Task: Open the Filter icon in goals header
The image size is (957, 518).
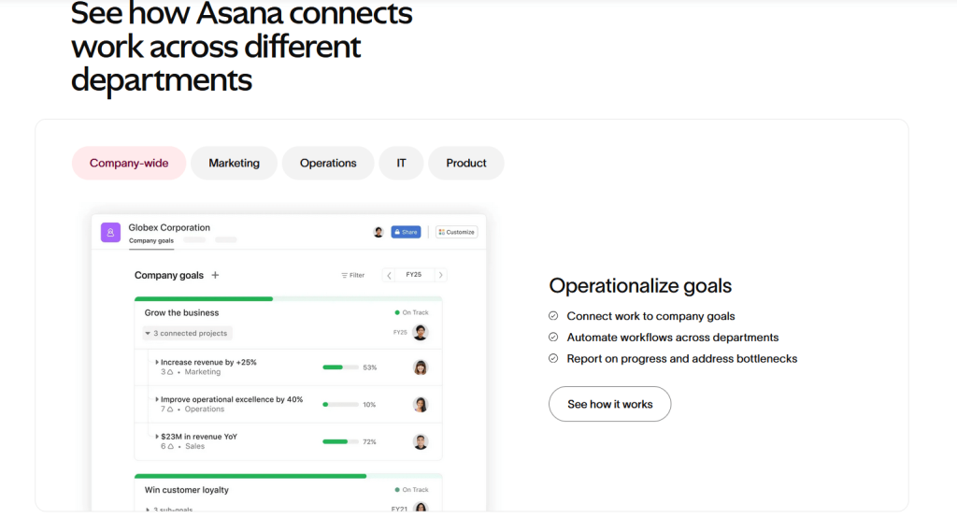Action: click(x=345, y=276)
